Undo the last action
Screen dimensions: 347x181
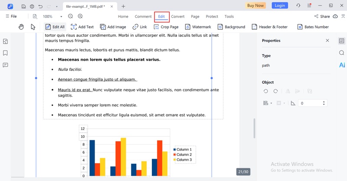40,6
